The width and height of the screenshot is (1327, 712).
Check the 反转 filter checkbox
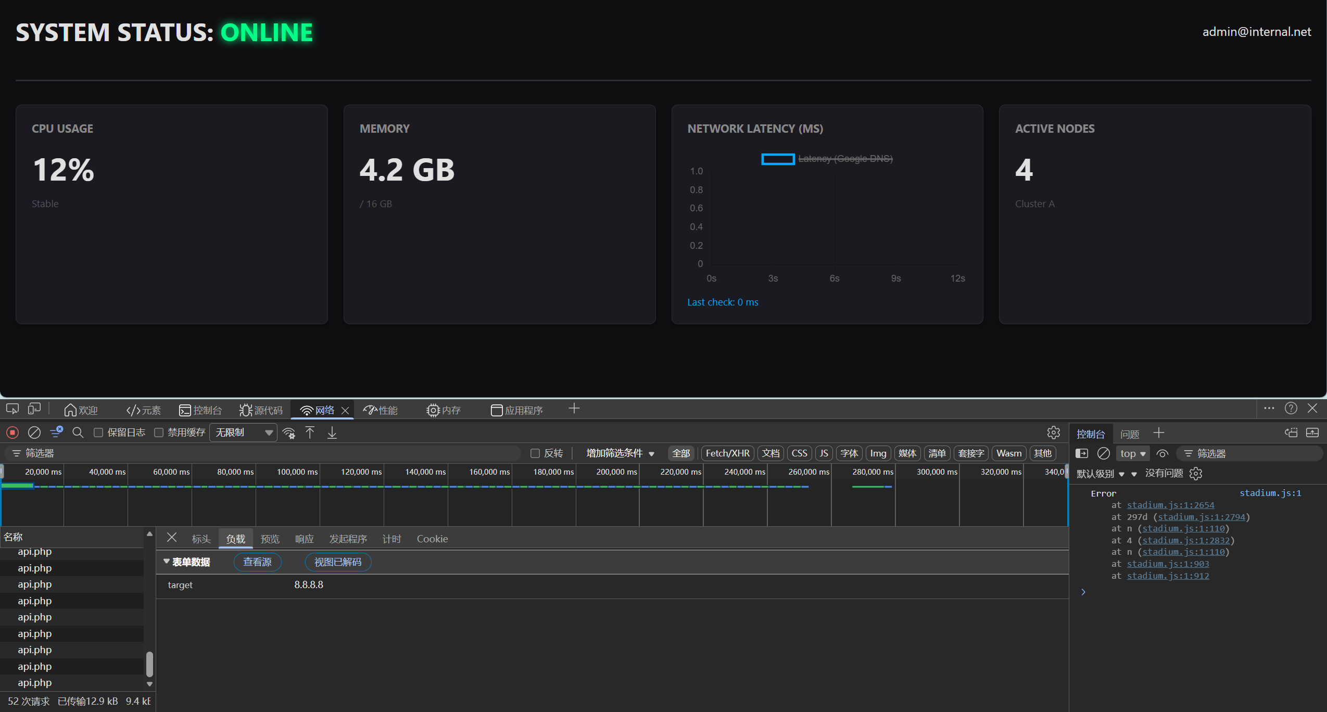[535, 453]
